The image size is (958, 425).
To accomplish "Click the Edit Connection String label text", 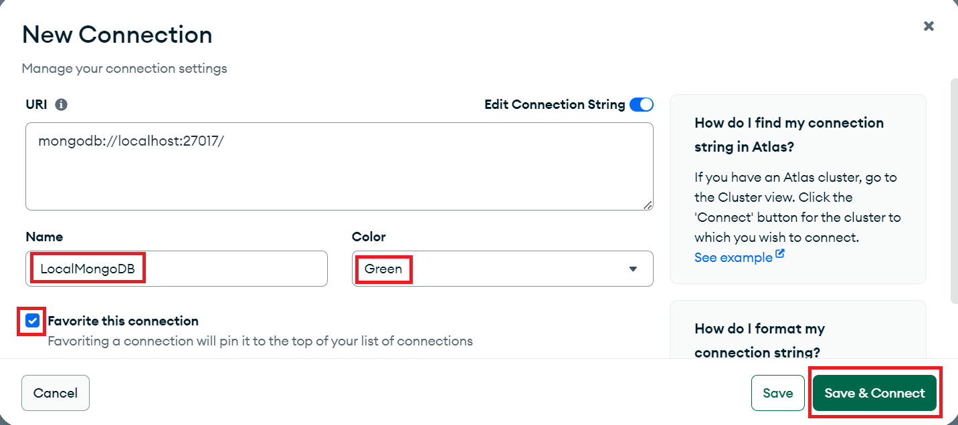I will 555,105.
